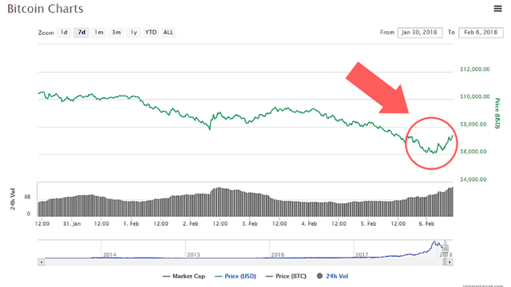511x287 pixels.
Task: Click the $4,000.00 price axis label
Action: 473,179
